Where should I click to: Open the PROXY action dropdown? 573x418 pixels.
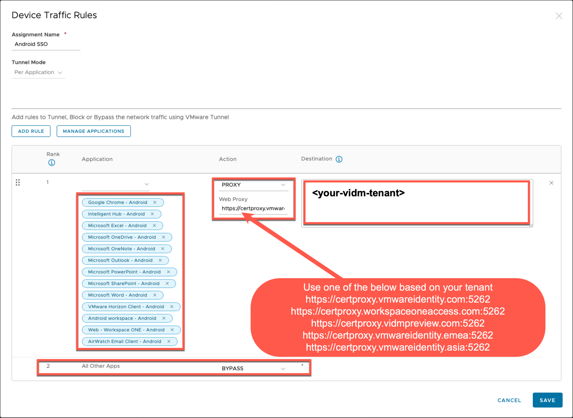[x=253, y=185]
